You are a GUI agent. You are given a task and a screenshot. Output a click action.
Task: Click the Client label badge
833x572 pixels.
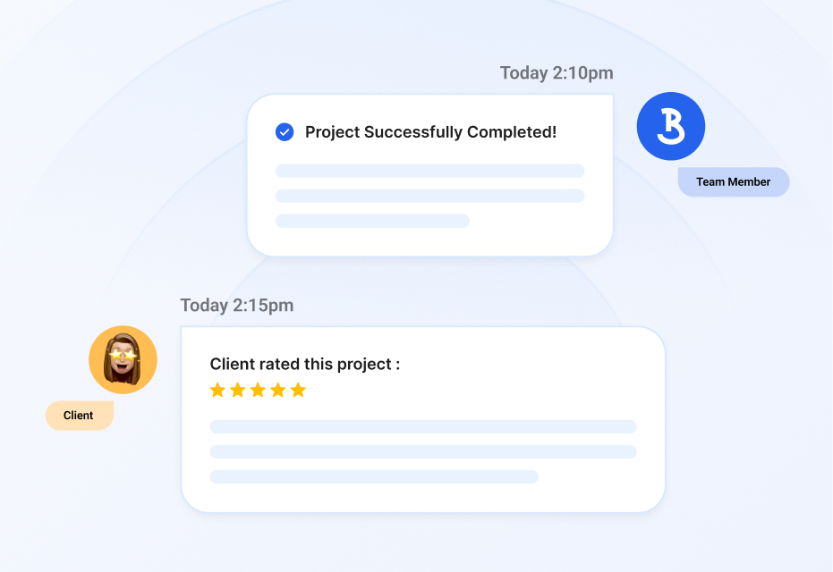79,416
